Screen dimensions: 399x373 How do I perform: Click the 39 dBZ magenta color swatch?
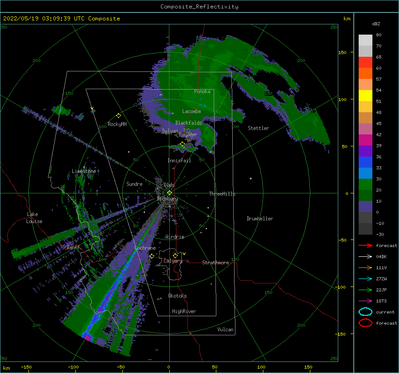click(365, 140)
